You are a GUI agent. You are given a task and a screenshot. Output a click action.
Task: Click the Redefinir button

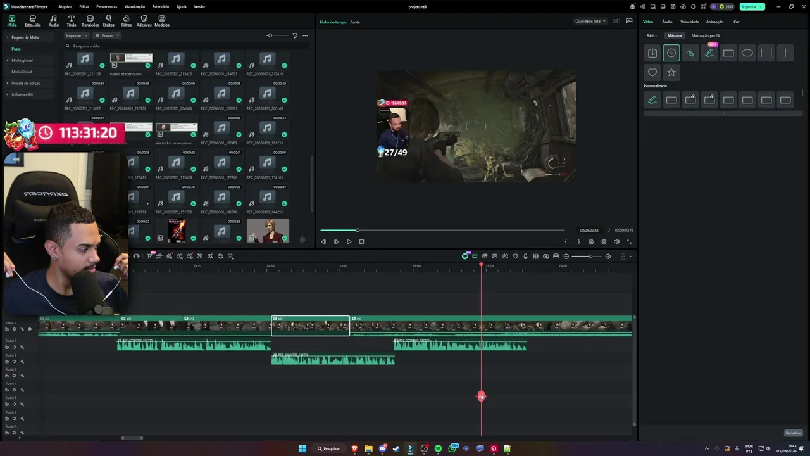click(x=793, y=433)
